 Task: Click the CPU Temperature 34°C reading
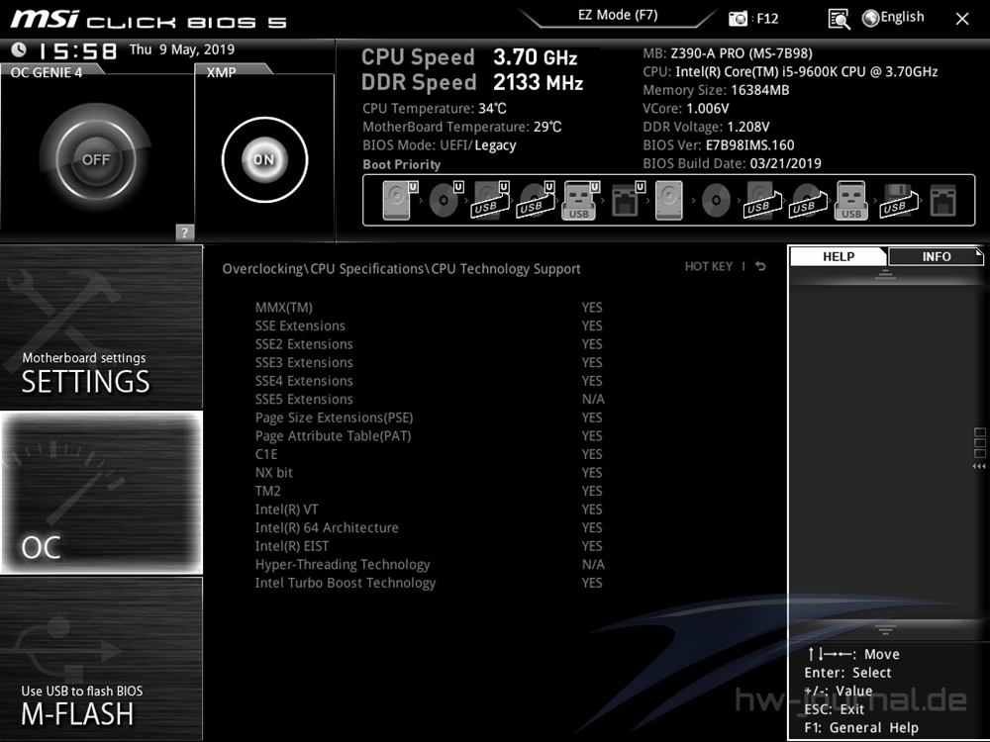tap(435, 109)
